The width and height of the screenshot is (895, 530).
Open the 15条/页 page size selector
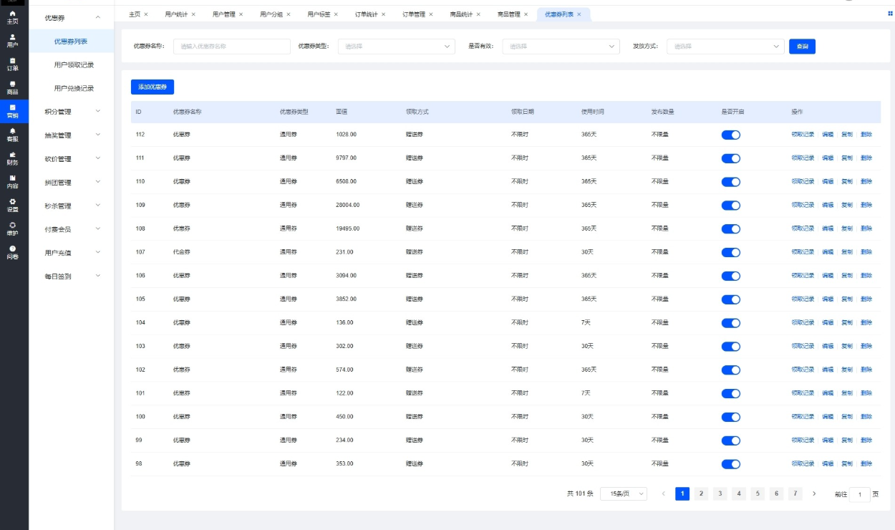[623, 493]
